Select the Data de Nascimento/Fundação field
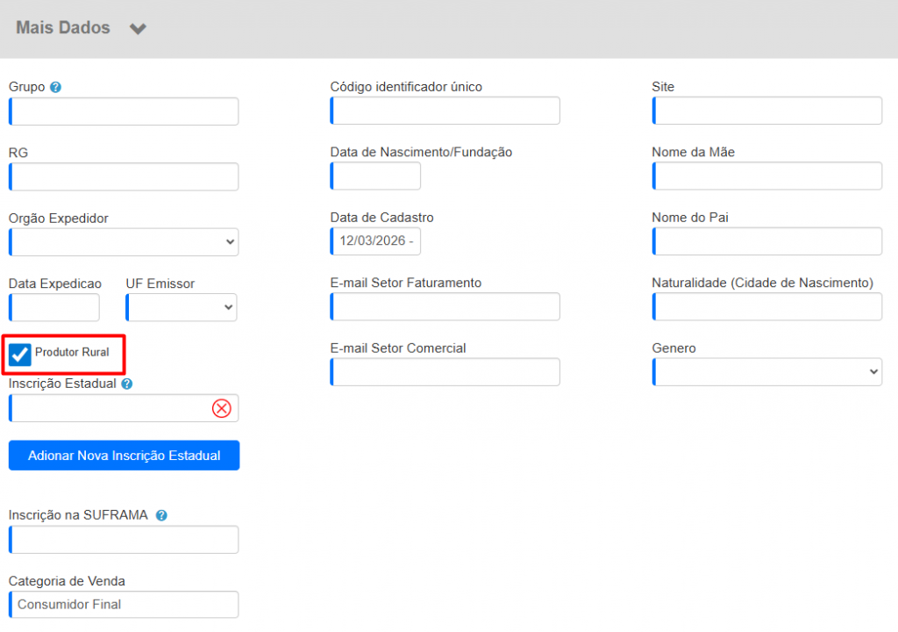The width and height of the screenshot is (898, 632). click(x=376, y=176)
